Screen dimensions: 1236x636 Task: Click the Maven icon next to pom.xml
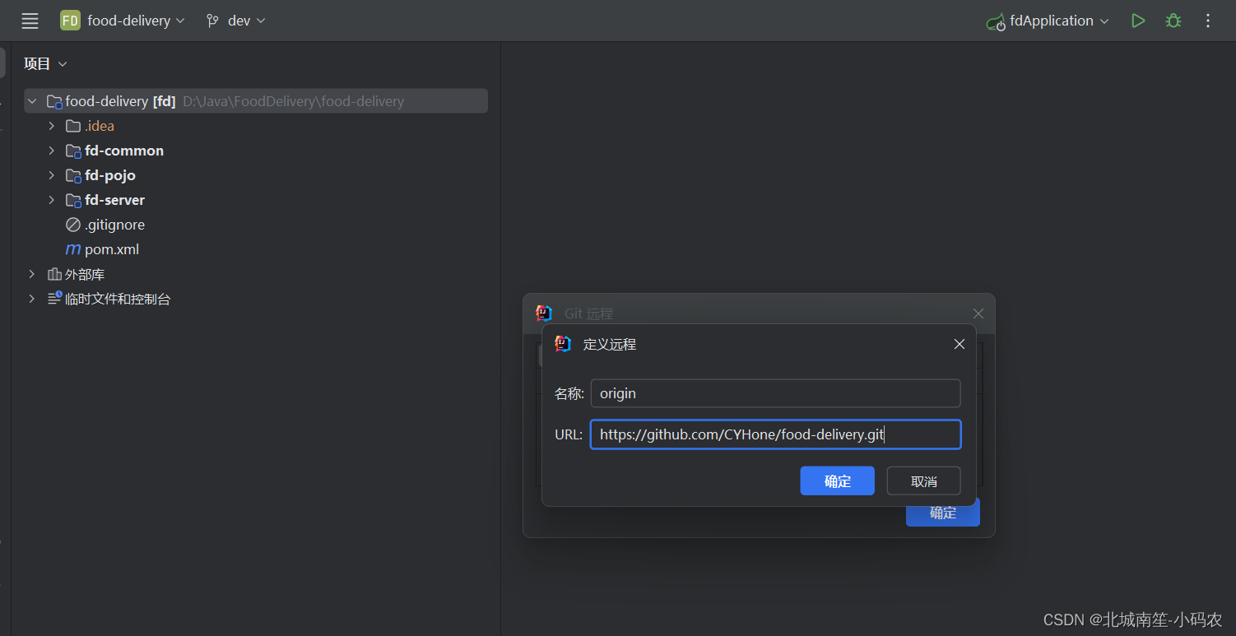[73, 248]
